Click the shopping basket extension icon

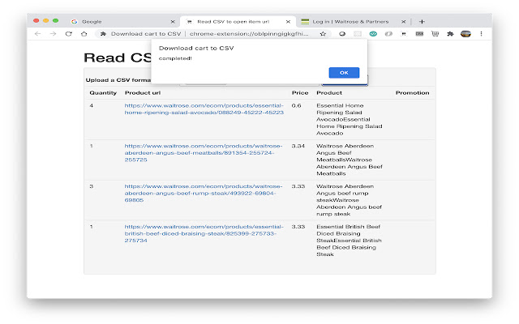(x=435, y=34)
